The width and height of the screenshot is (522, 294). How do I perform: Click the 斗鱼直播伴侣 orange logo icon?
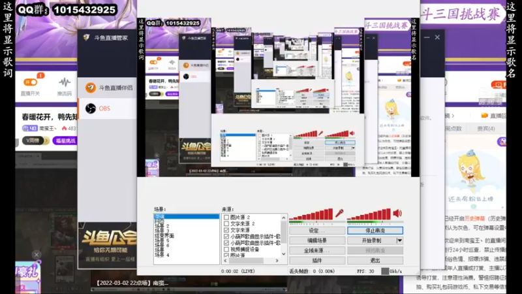(x=90, y=88)
